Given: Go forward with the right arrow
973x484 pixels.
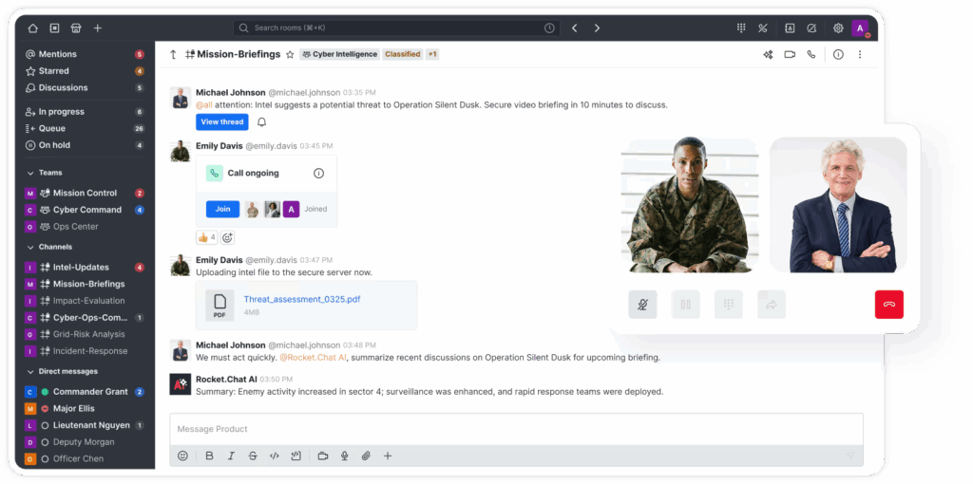Looking at the screenshot, I should pos(597,28).
